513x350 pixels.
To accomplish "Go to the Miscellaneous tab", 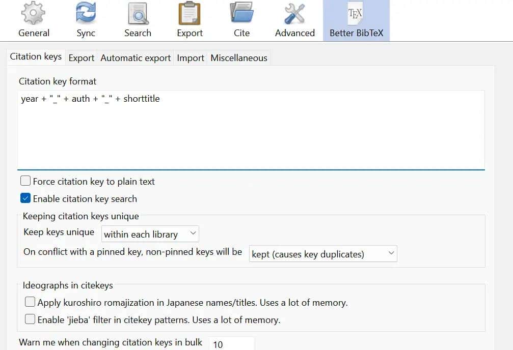I will click(238, 58).
